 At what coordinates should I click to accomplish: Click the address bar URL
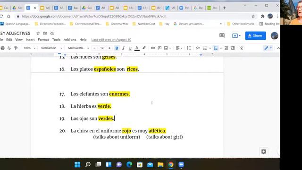click(94, 17)
